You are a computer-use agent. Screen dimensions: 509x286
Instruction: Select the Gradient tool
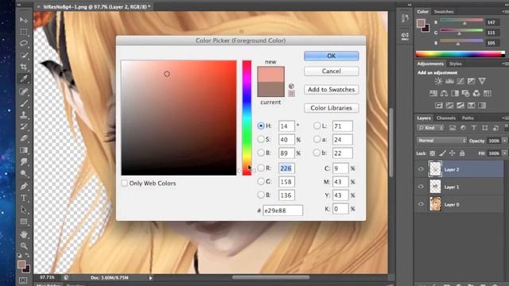[24, 150]
